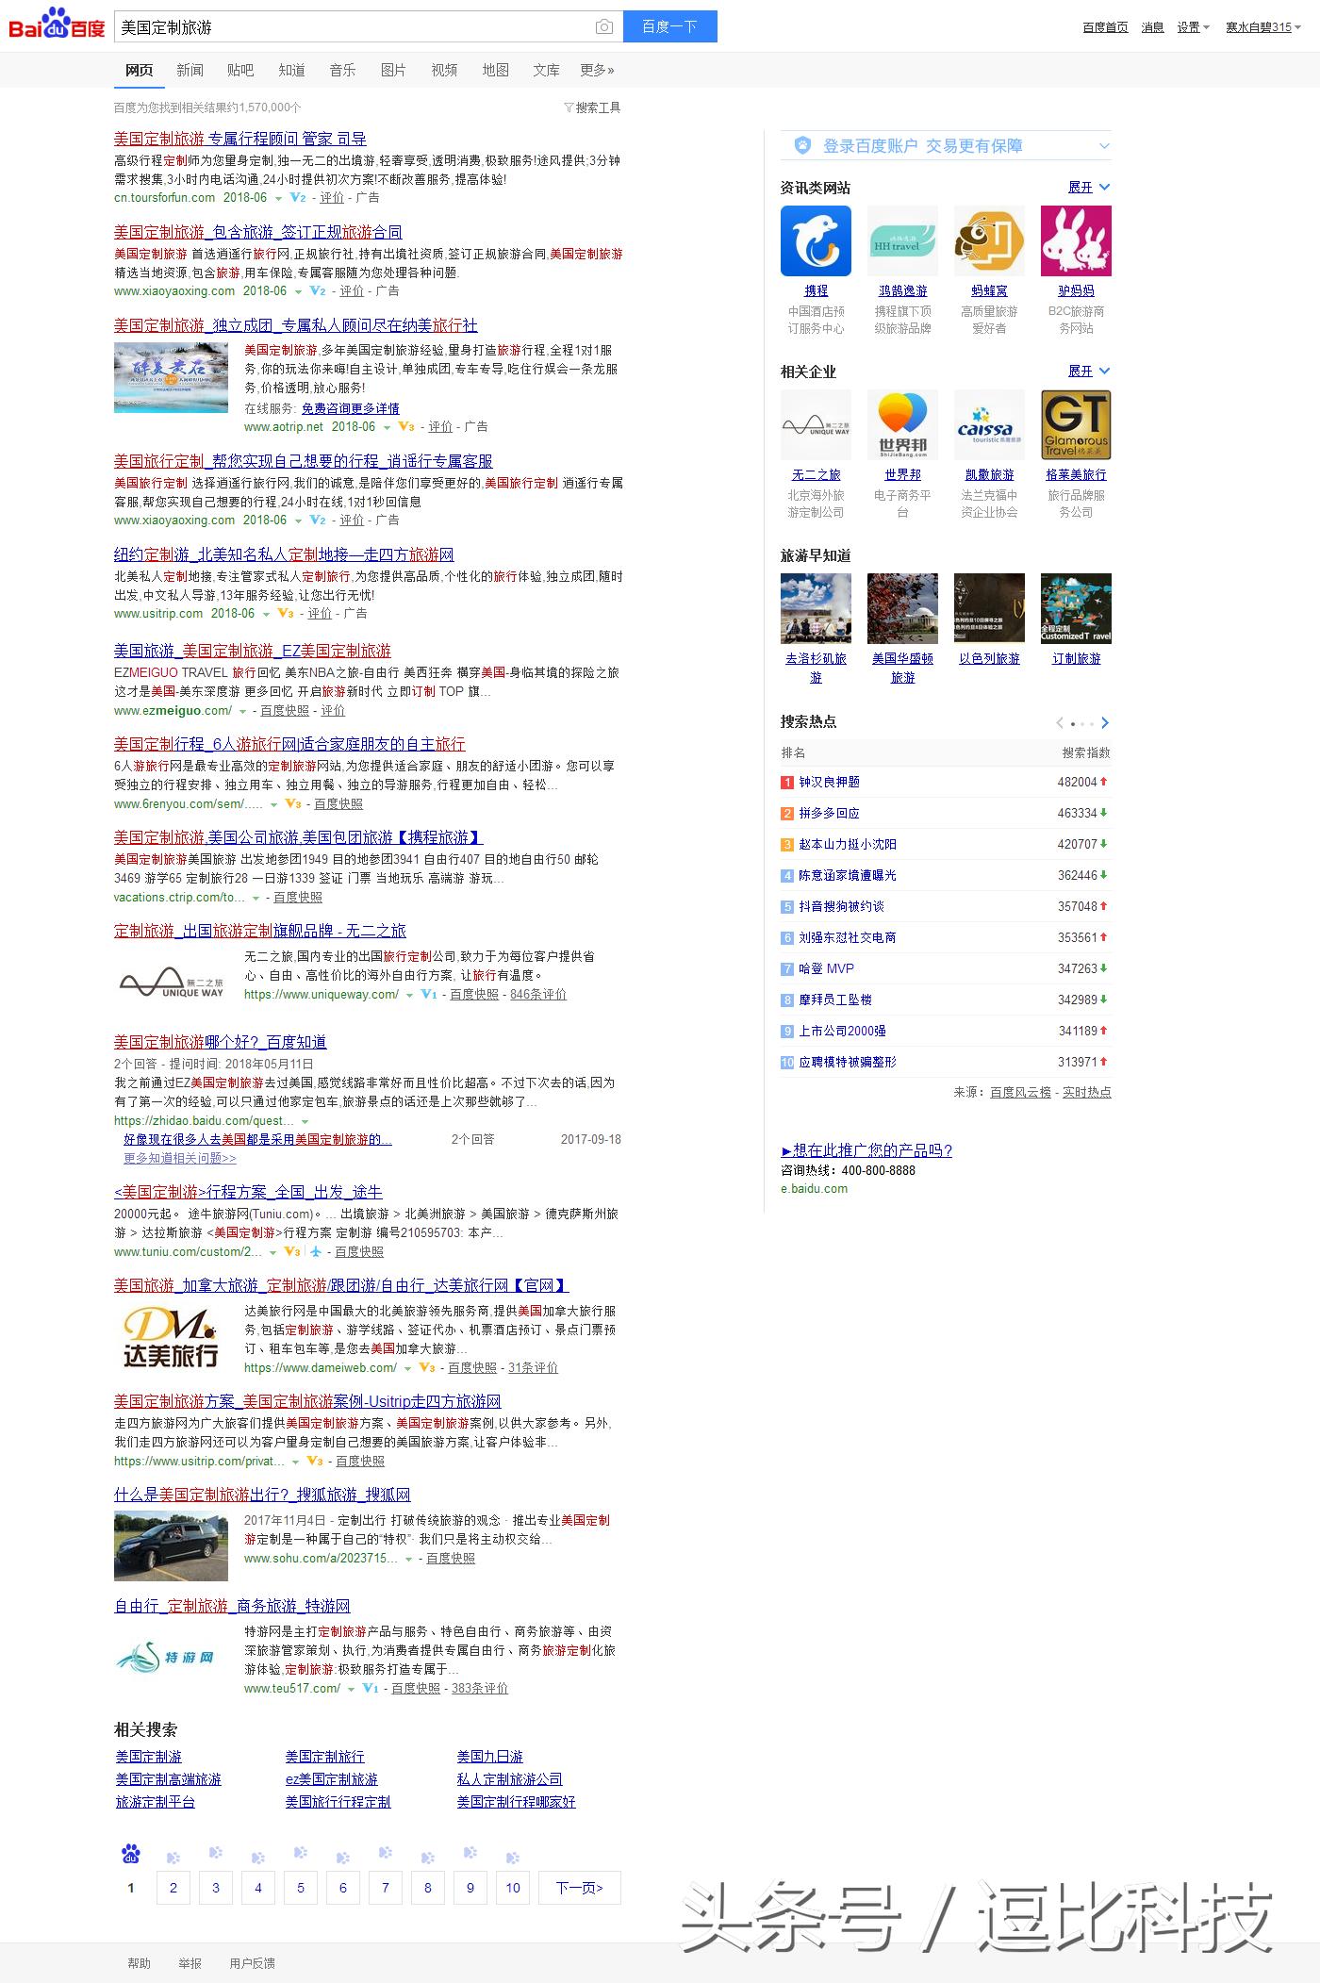Click the 蚂蜂窝 icon
This screenshot has height=1983, width=1320.
click(989, 240)
